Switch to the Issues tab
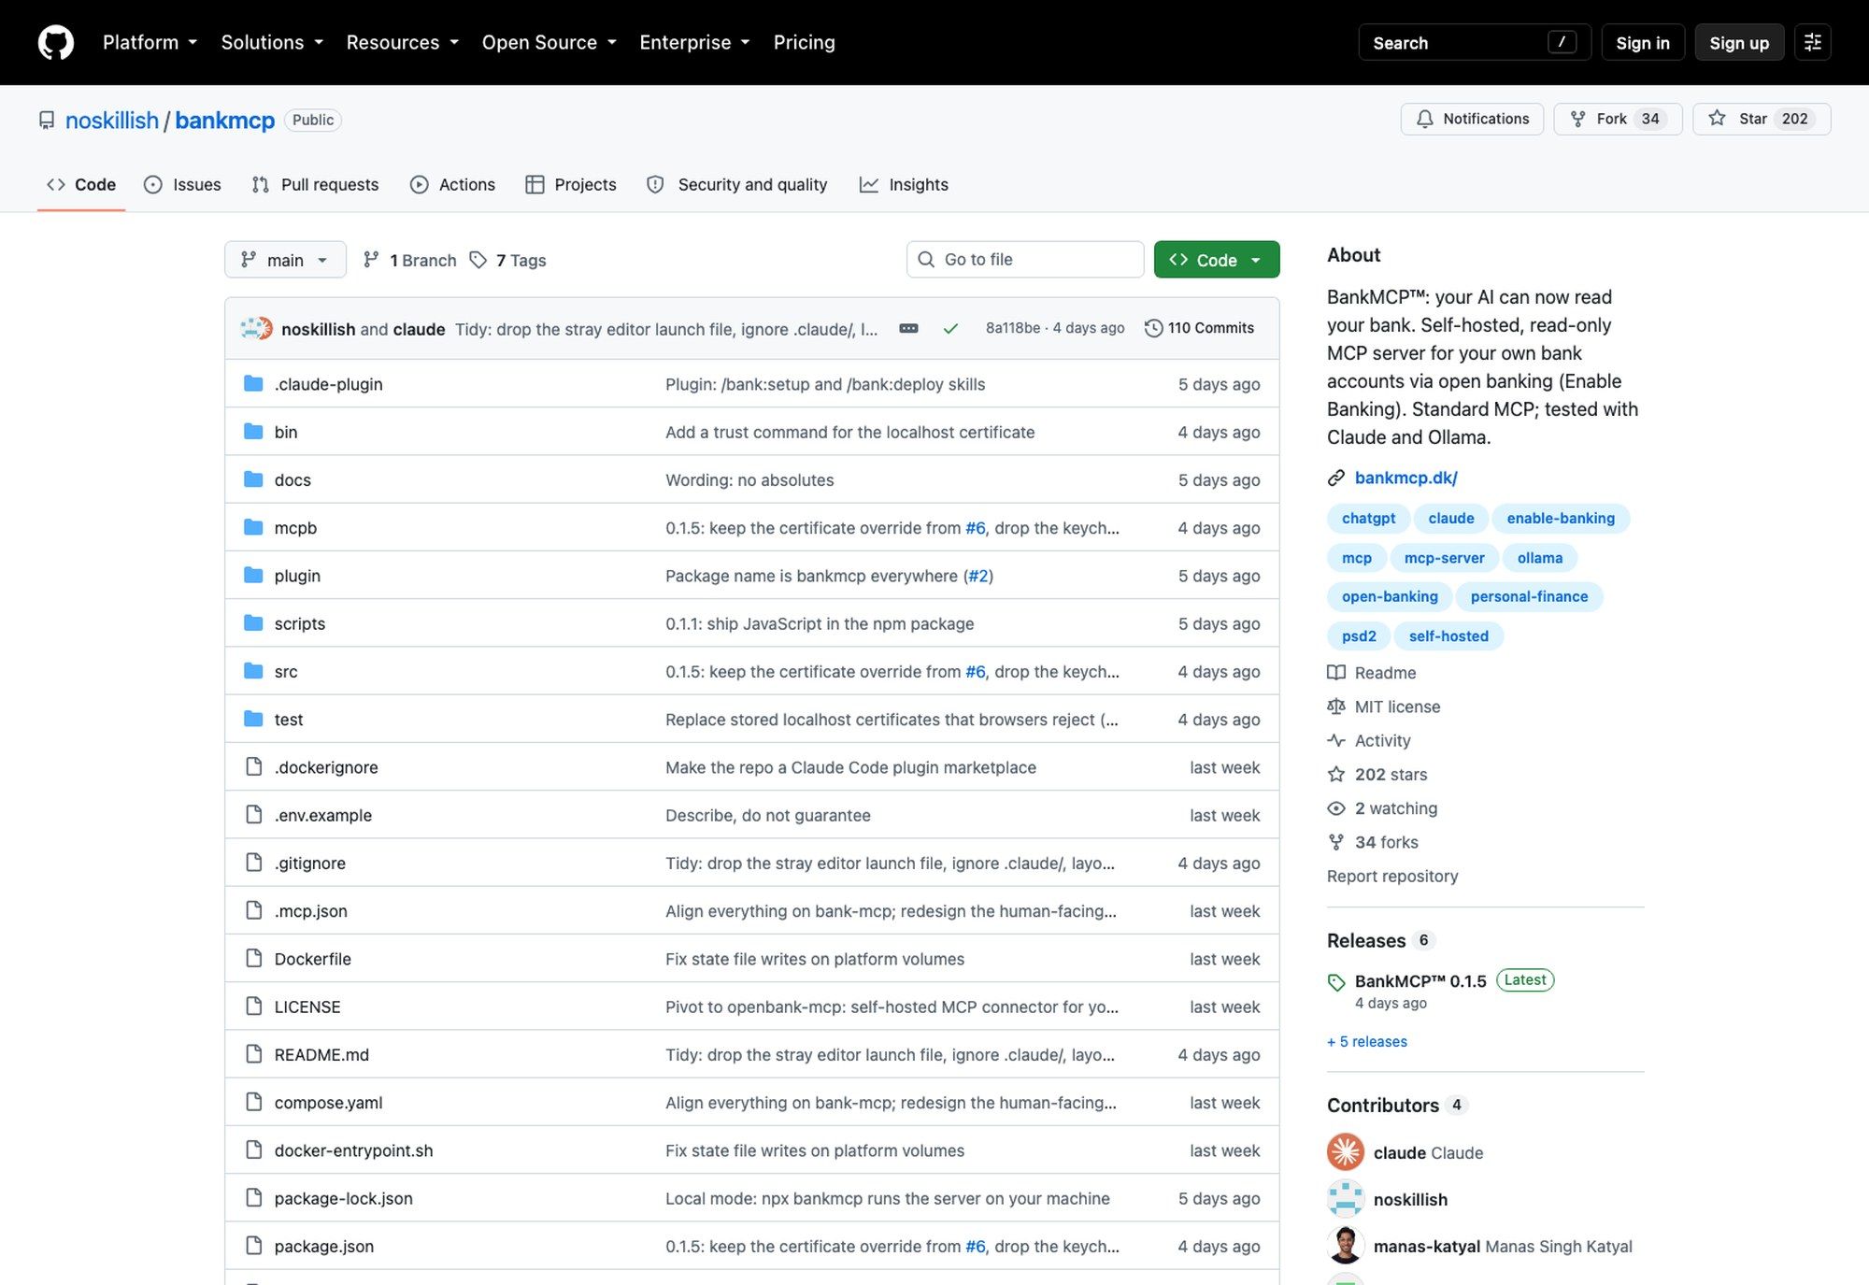 (x=182, y=185)
